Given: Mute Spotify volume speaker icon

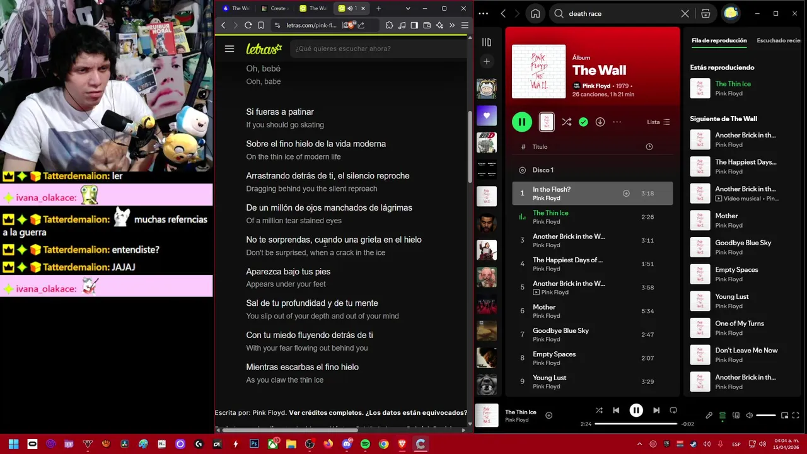Looking at the screenshot, I should click(x=749, y=416).
